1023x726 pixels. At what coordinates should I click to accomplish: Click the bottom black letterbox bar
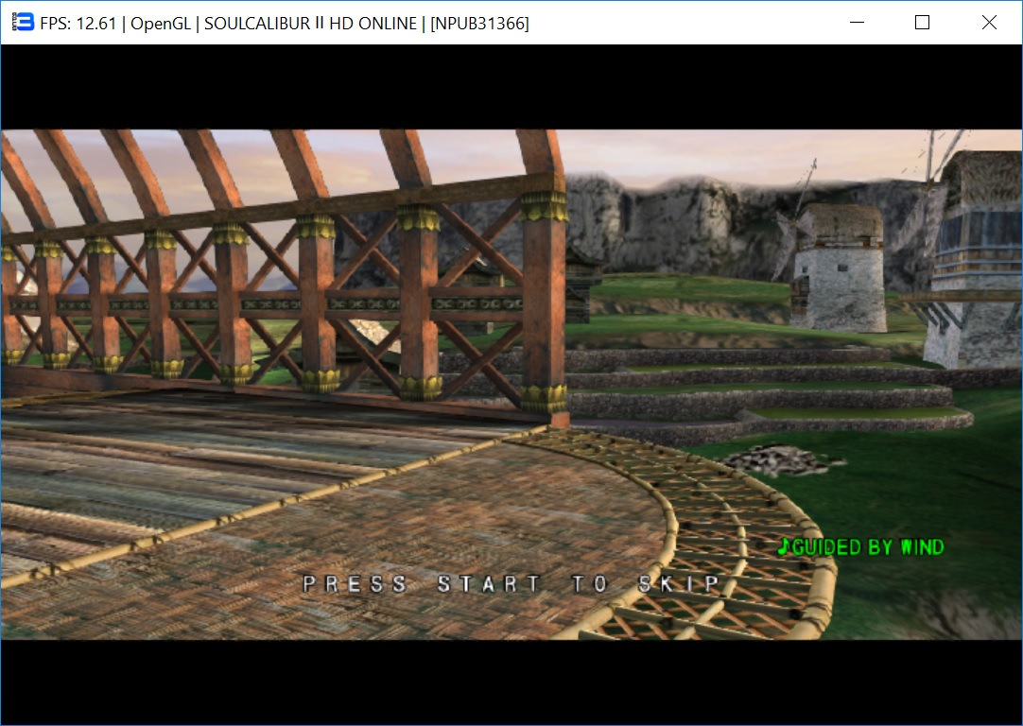click(511, 681)
